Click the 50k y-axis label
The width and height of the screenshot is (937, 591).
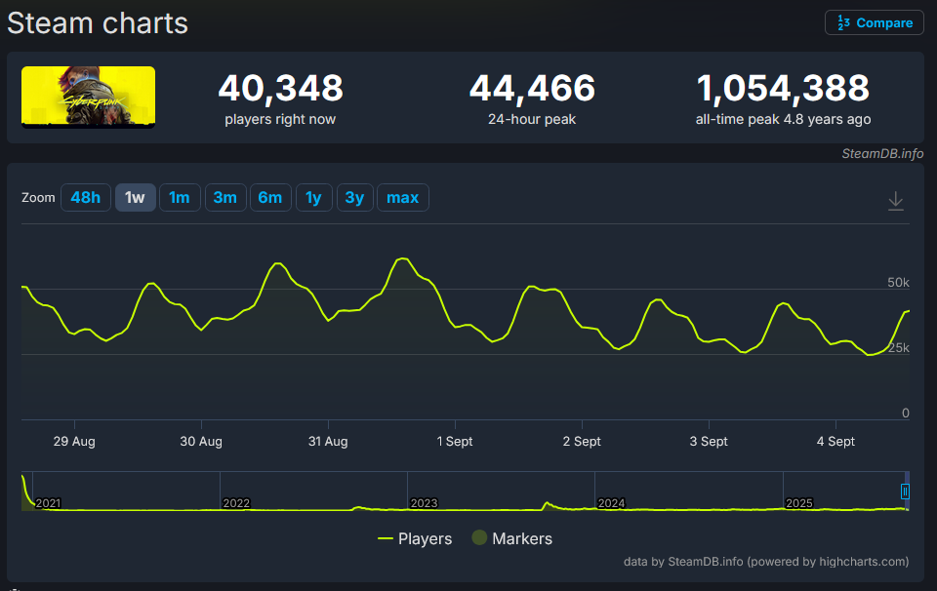[x=898, y=283]
